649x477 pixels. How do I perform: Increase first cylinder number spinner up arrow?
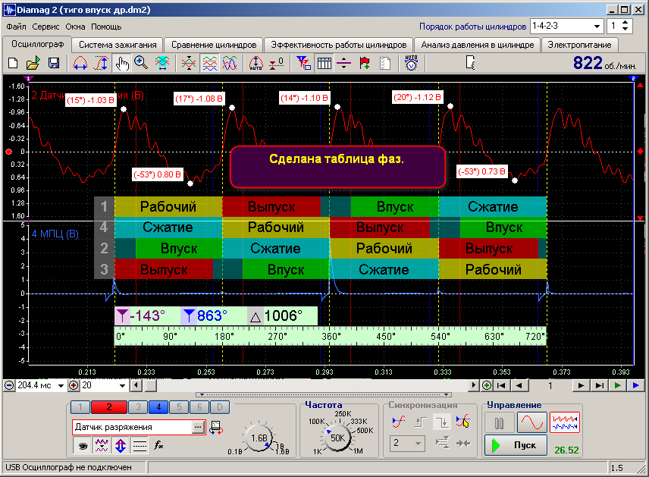point(625,23)
